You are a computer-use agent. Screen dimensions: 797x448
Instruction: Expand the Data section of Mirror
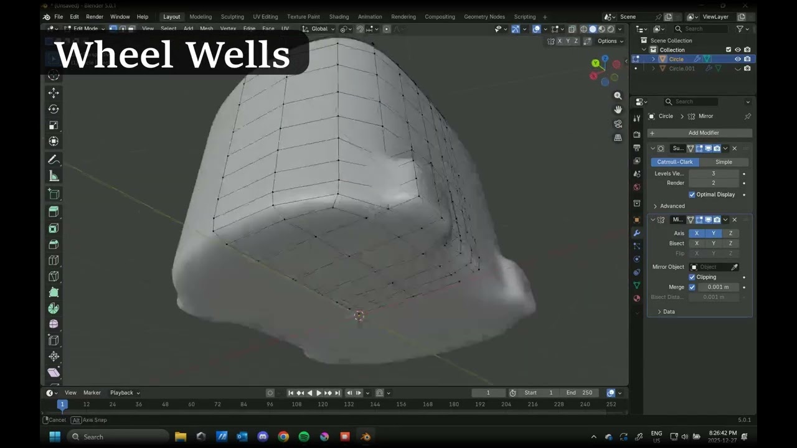666,312
